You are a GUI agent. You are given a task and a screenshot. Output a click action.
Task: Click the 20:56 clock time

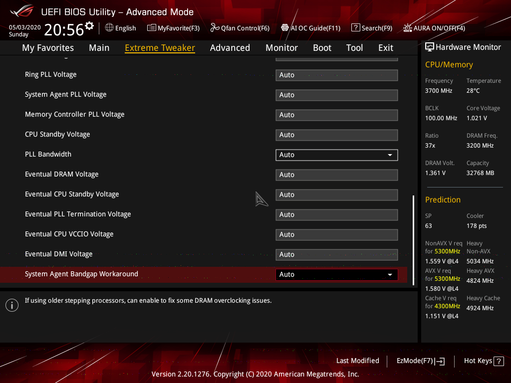[64, 29]
